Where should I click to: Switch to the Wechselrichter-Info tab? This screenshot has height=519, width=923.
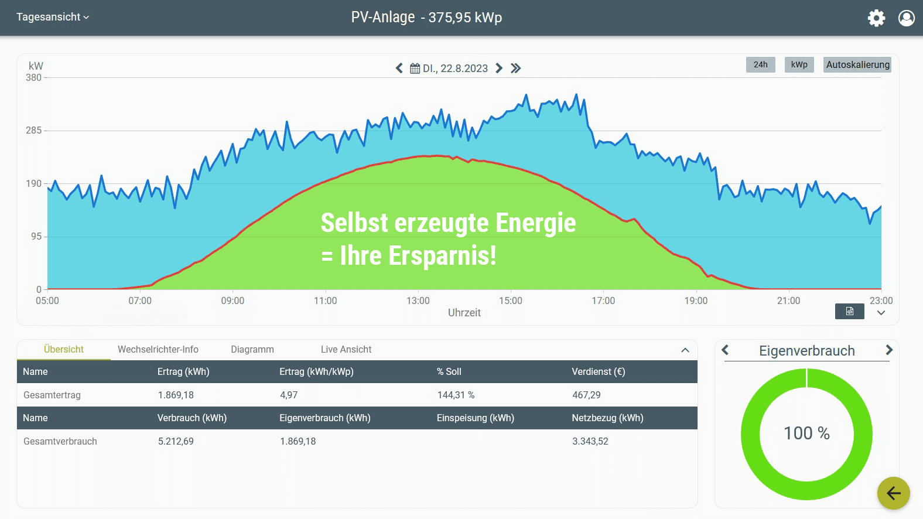(158, 350)
